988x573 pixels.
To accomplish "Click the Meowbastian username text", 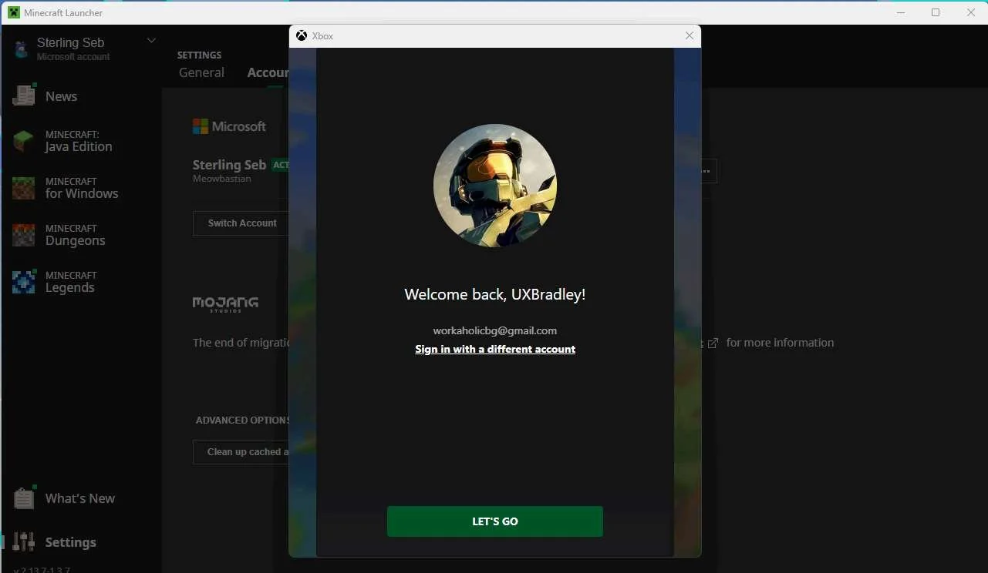I will coord(222,179).
